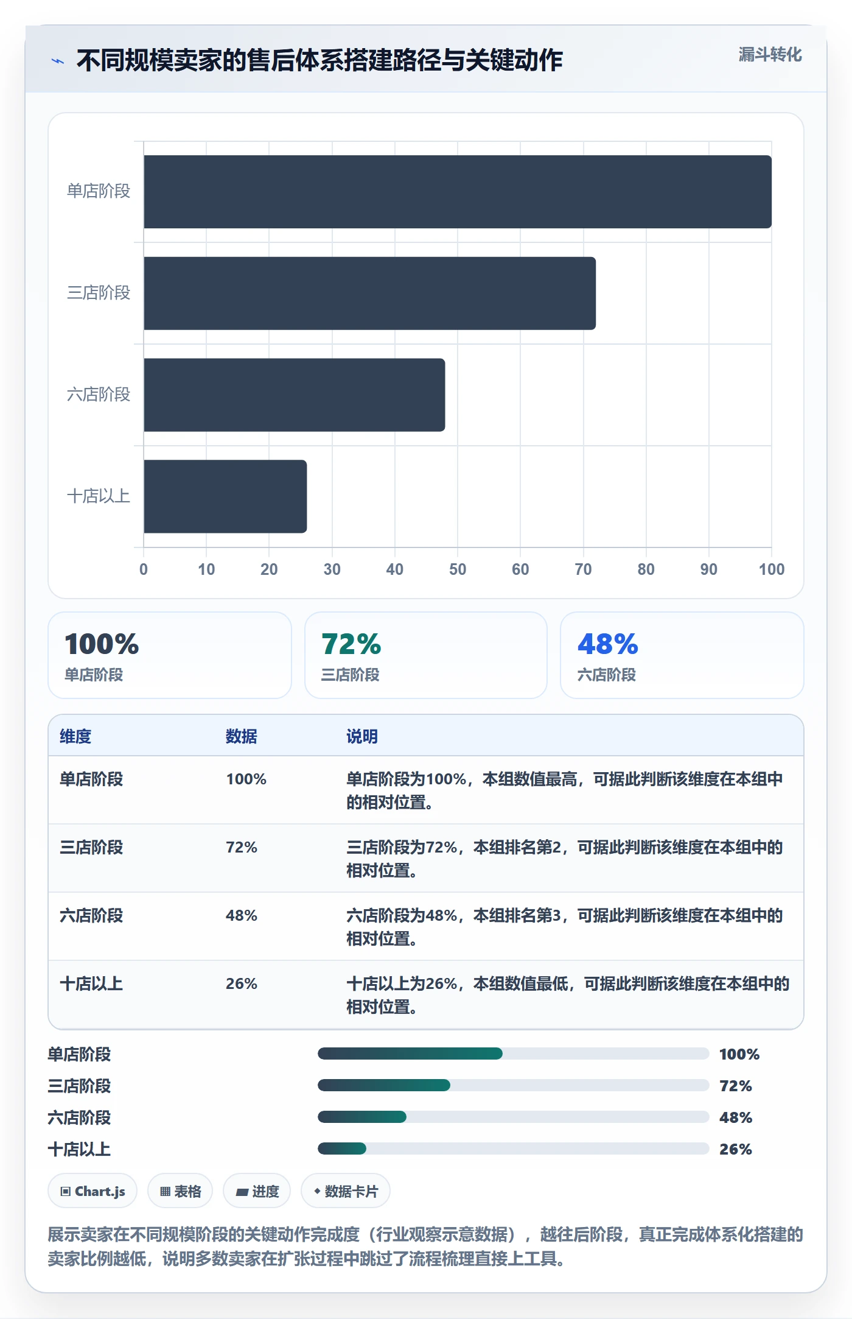Select the 72% 三店阶段 data card
Image resolution: width=852 pixels, height=1319 pixels.
(x=425, y=655)
